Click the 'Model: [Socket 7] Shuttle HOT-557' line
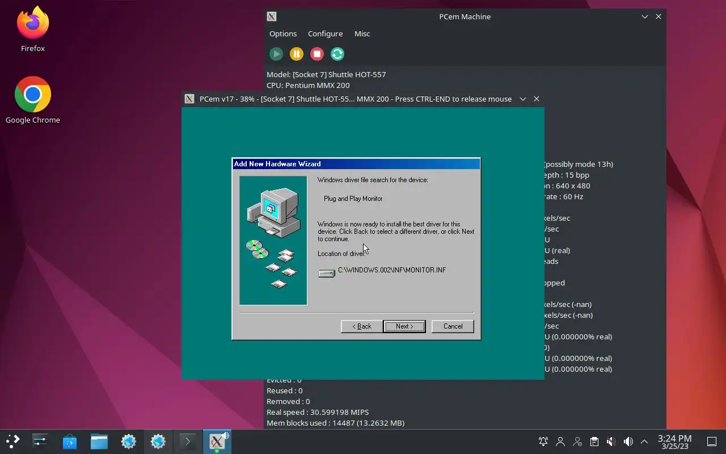The height and width of the screenshot is (454, 726). [326, 74]
